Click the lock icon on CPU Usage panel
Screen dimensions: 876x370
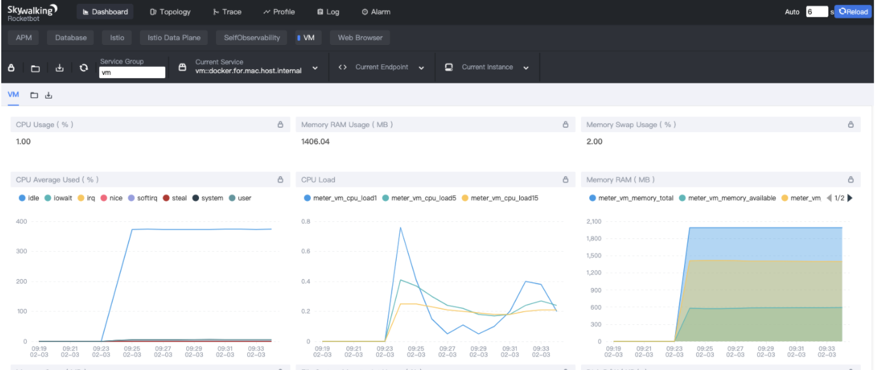(x=280, y=125)
